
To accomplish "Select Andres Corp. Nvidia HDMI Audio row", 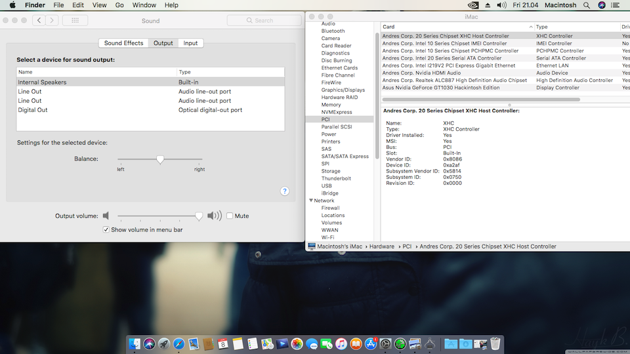I will (x=505, y=73).
